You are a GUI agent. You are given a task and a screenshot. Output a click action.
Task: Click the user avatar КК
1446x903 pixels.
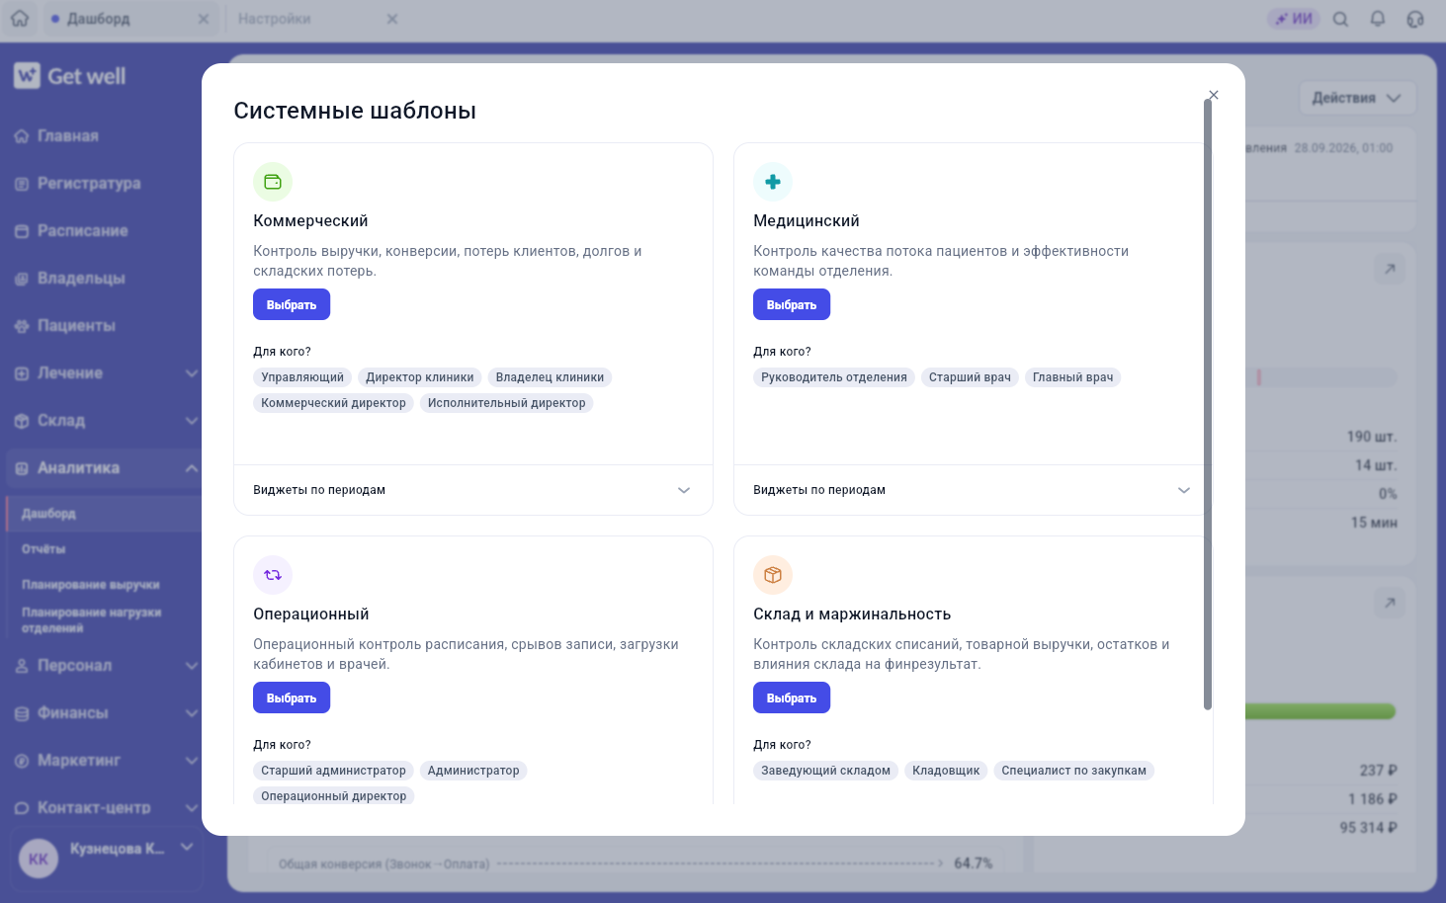tap(39, 859)
